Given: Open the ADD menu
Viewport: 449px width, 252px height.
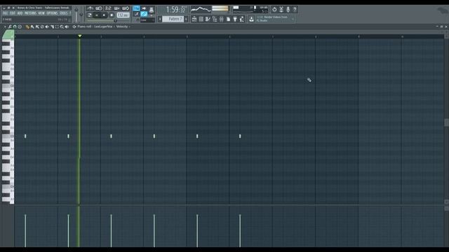Looking at the screenshot, I should click(20, 13).
